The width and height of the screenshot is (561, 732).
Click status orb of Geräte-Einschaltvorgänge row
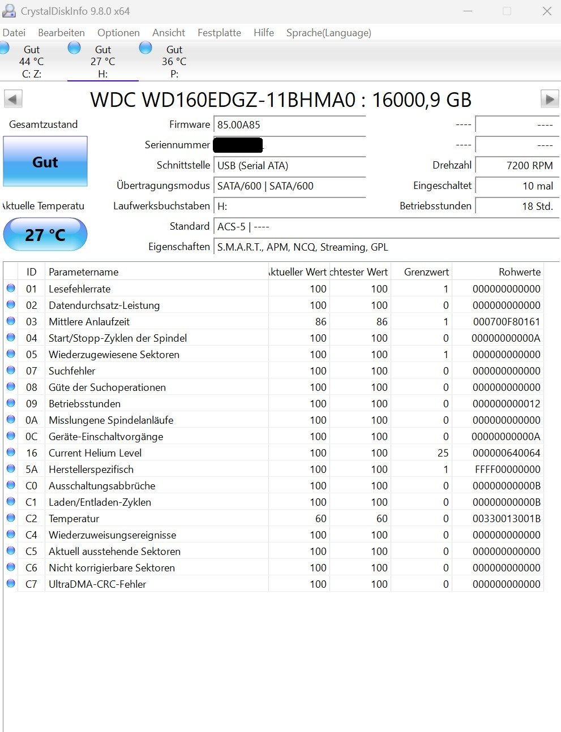coord(11,436)
